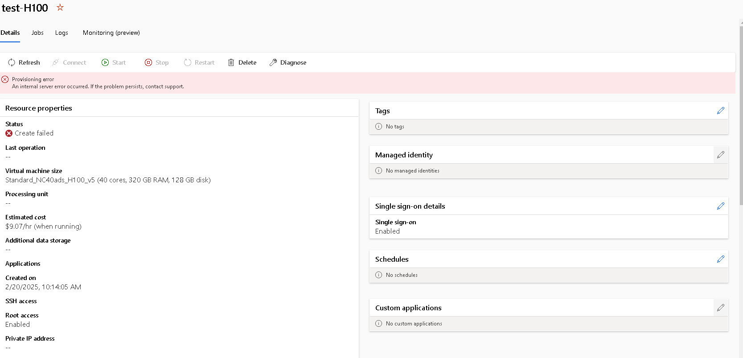The width and height of the screenshot is (743, 358).
Task: Click info icon beside No managed identities
Action: (x=379, y=171)
